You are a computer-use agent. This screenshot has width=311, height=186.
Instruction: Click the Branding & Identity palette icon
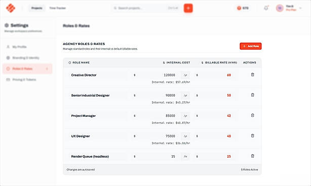tap(8, 58)
